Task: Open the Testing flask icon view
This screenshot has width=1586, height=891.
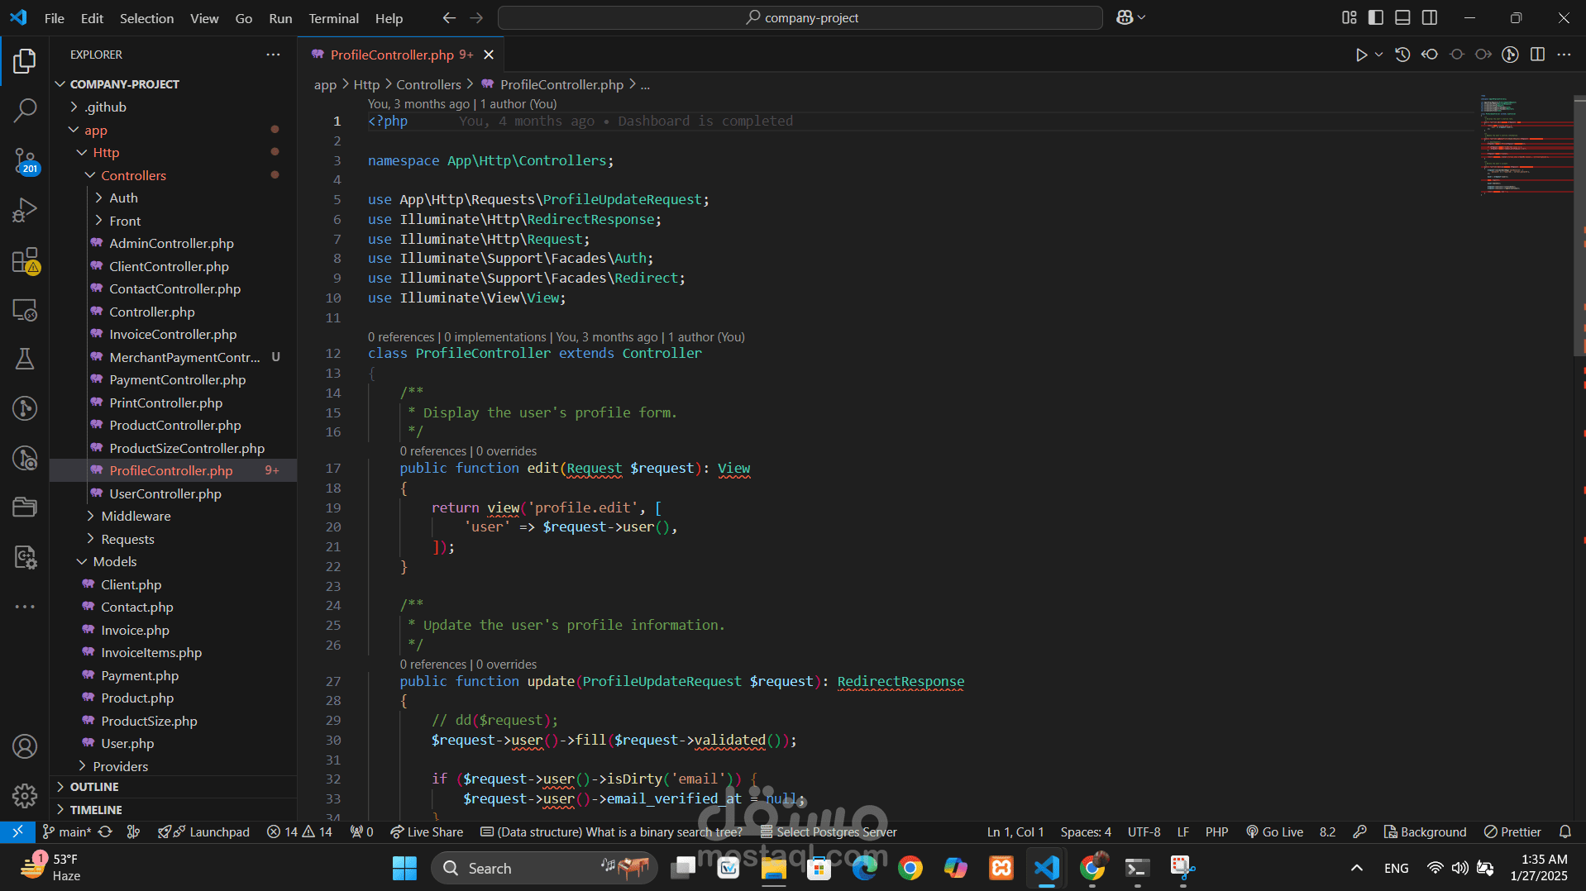Action: pos(25,359)
